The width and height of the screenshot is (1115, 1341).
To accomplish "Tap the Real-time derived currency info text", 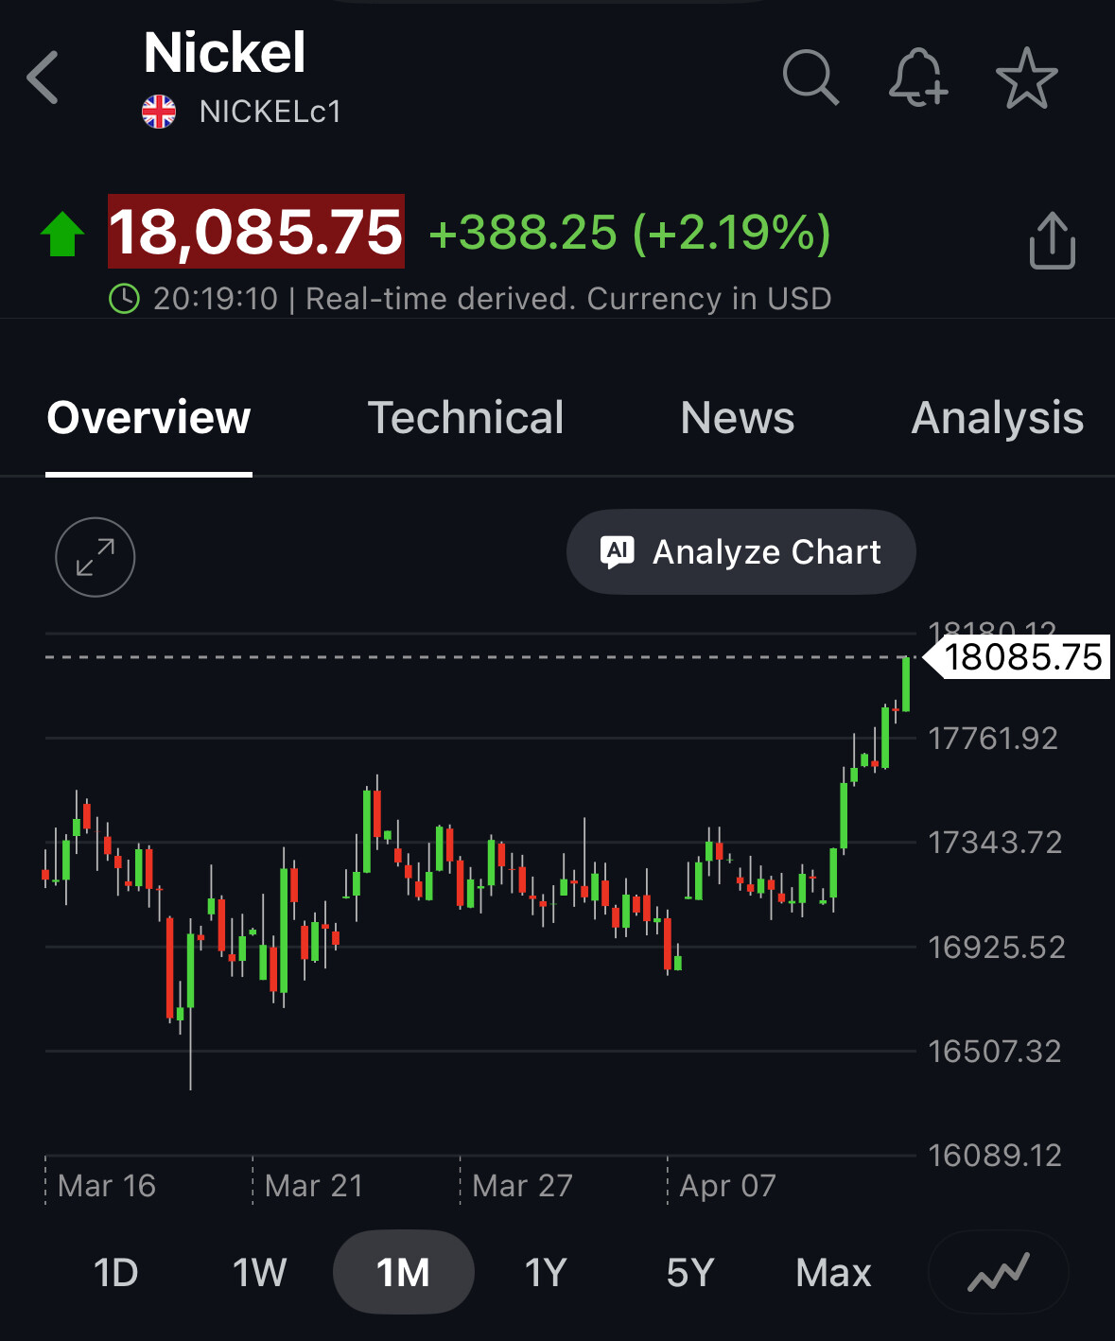I will 568,299.
